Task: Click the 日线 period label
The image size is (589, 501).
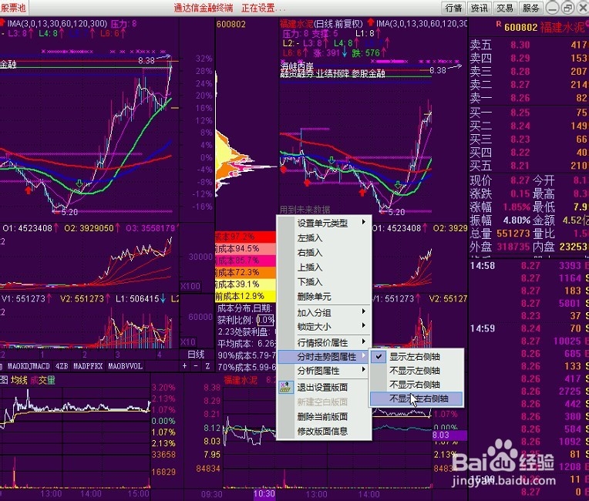Action: pyautogui.click(x=196, y=354)
